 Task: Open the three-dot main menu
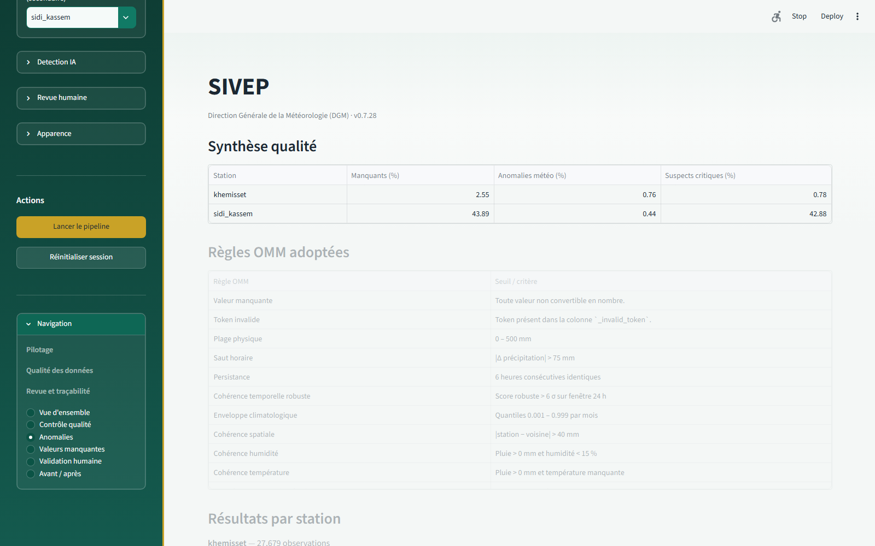point(857,16)
